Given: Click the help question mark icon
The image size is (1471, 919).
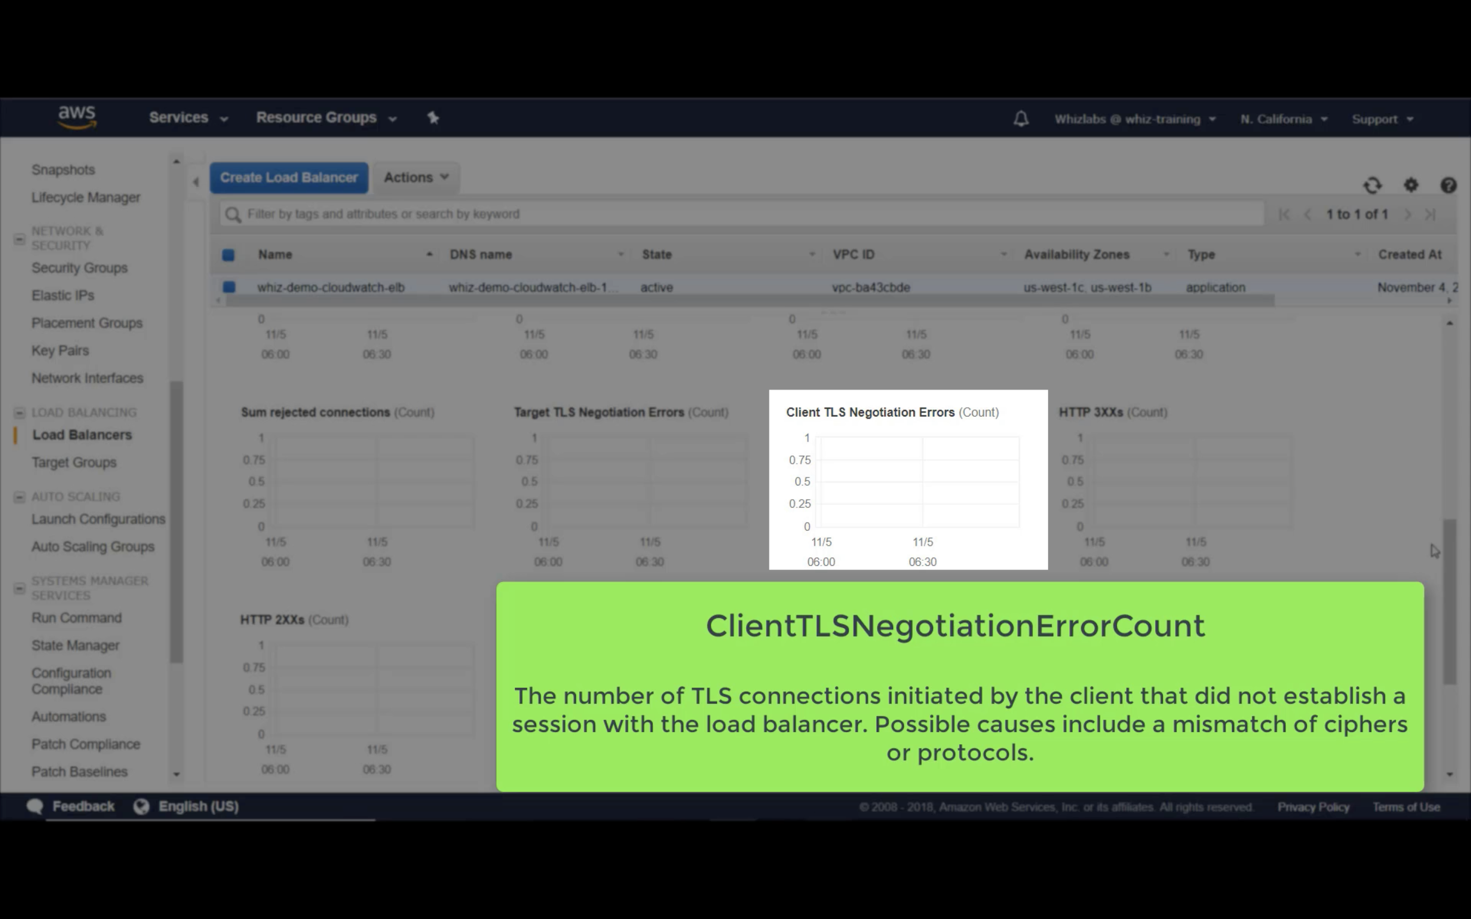Looking at the screenshot, I should coord(1448,185).
